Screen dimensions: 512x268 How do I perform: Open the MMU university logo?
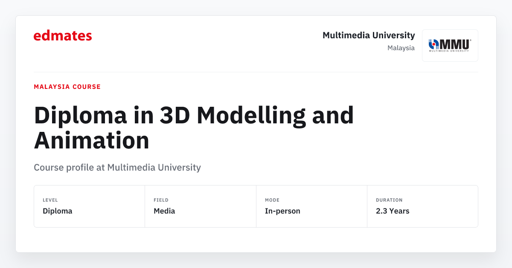pyautogui.click(x=450, y=46)
